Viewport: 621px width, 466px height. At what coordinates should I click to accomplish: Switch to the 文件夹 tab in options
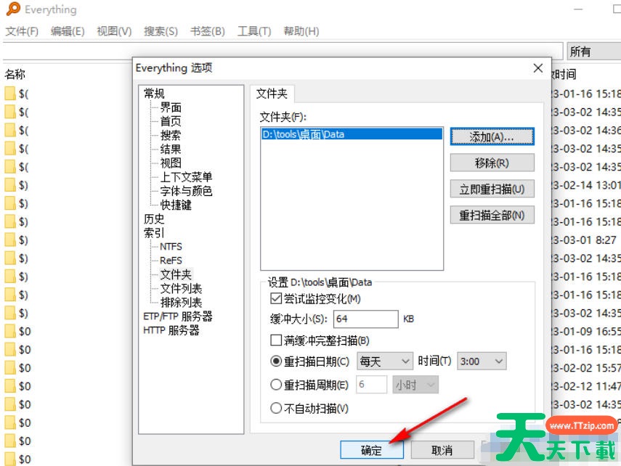click(271, 93)
